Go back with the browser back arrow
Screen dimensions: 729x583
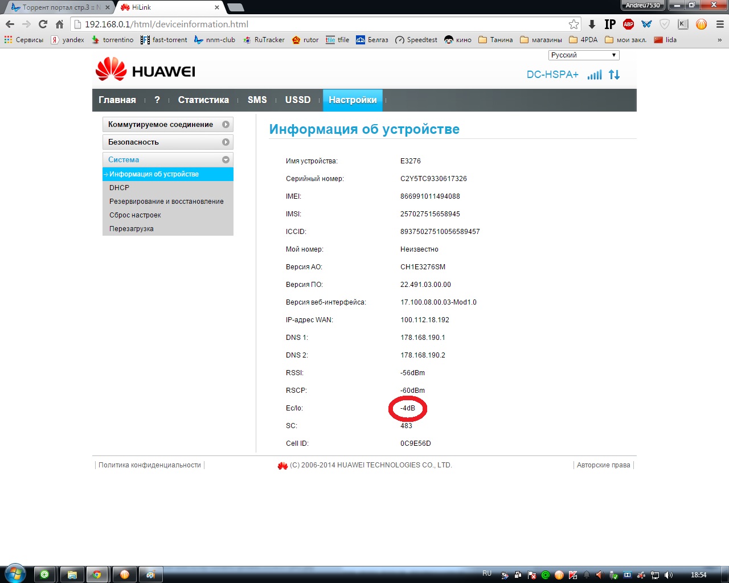point(10,24)
